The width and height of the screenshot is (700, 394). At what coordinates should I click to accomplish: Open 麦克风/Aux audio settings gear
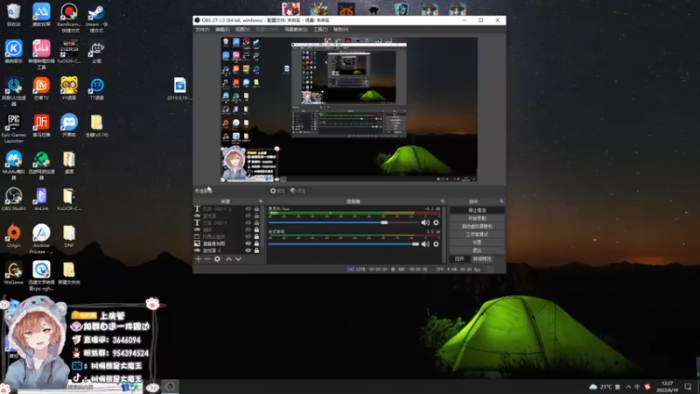pyautogui.click(x=436, y=222)
